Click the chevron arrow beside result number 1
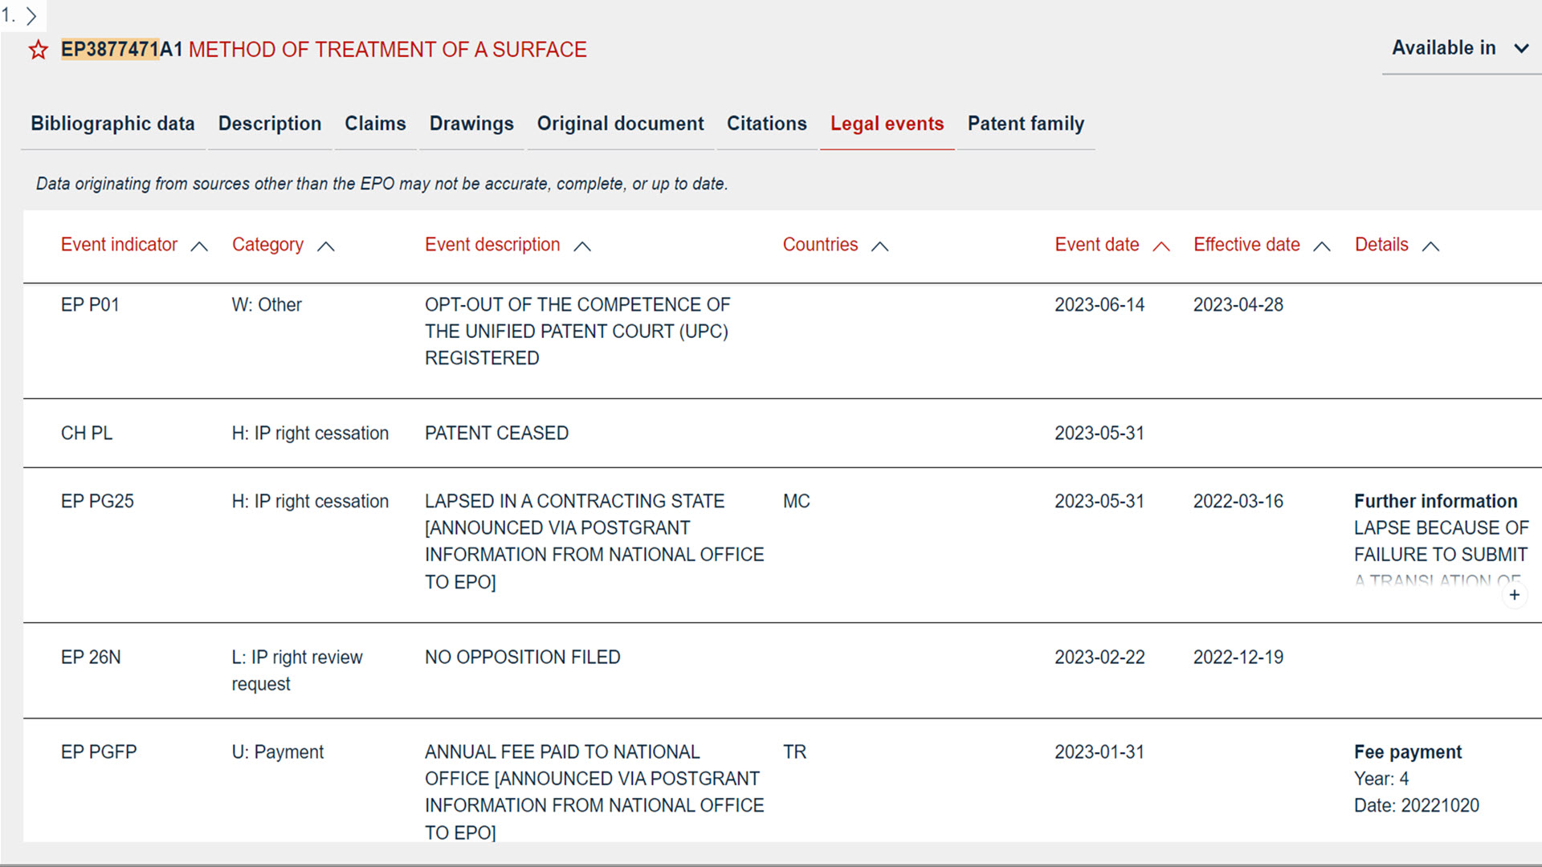Screen dimensions: 1542x867 coord(31,16)
